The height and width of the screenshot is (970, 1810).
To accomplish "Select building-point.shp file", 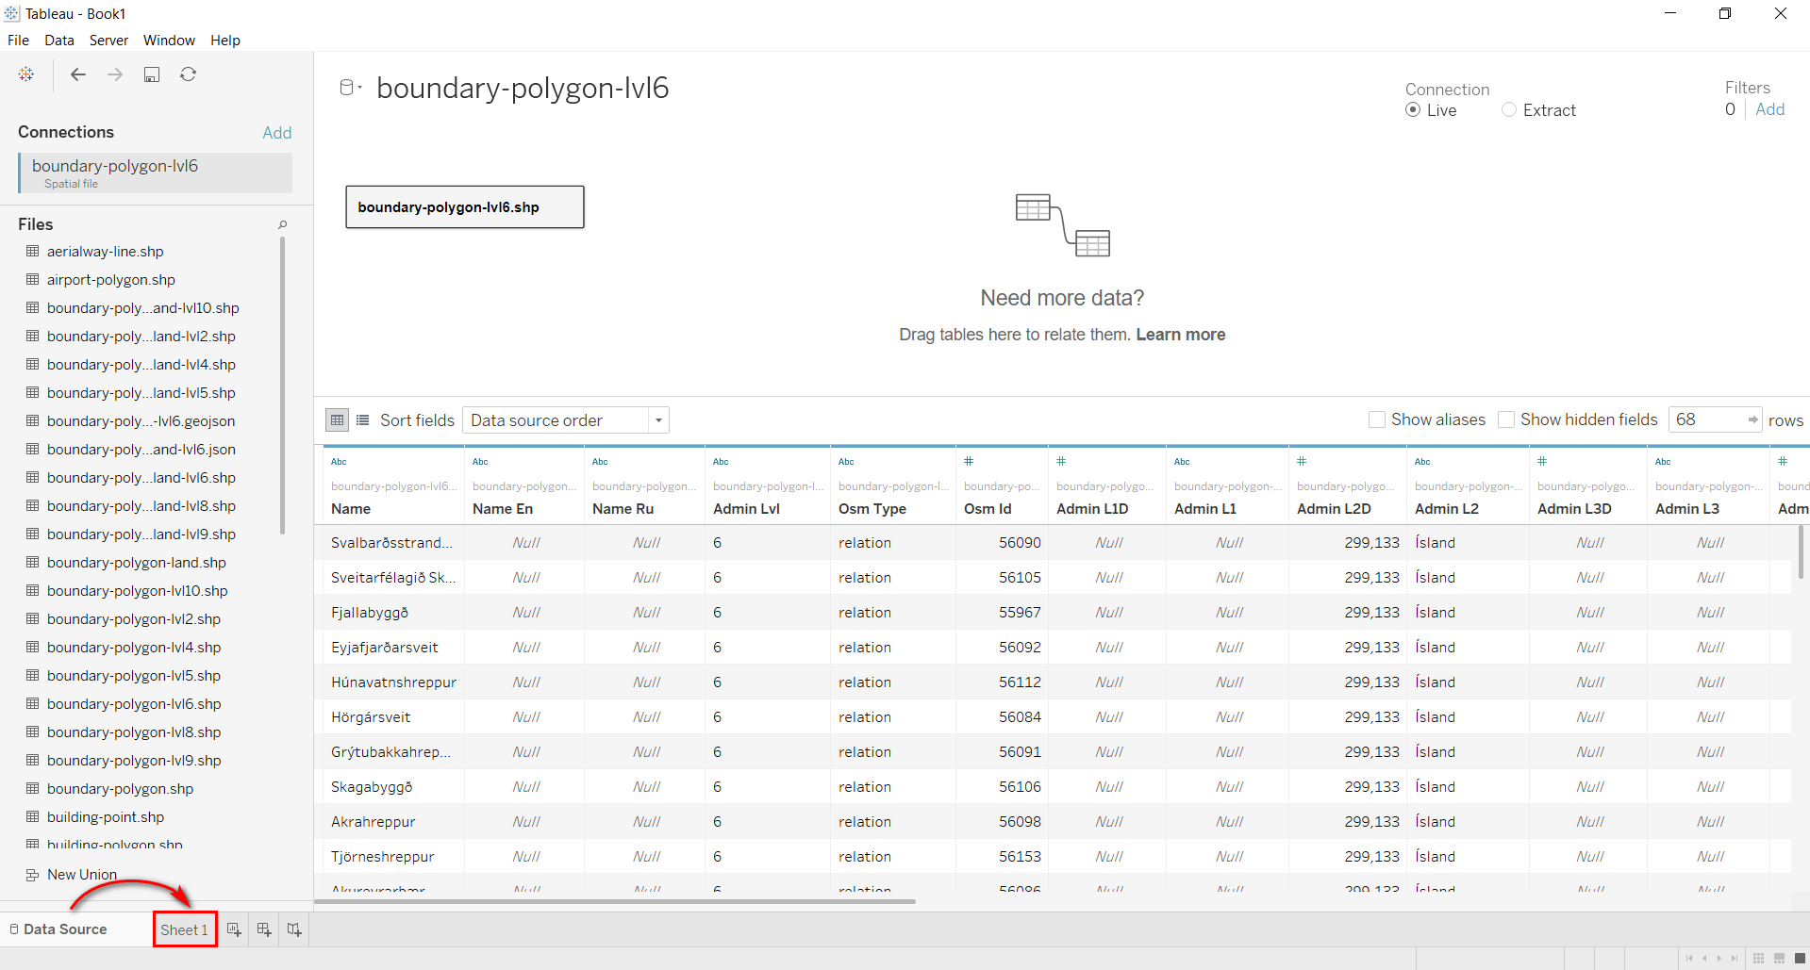I will 106,817.
